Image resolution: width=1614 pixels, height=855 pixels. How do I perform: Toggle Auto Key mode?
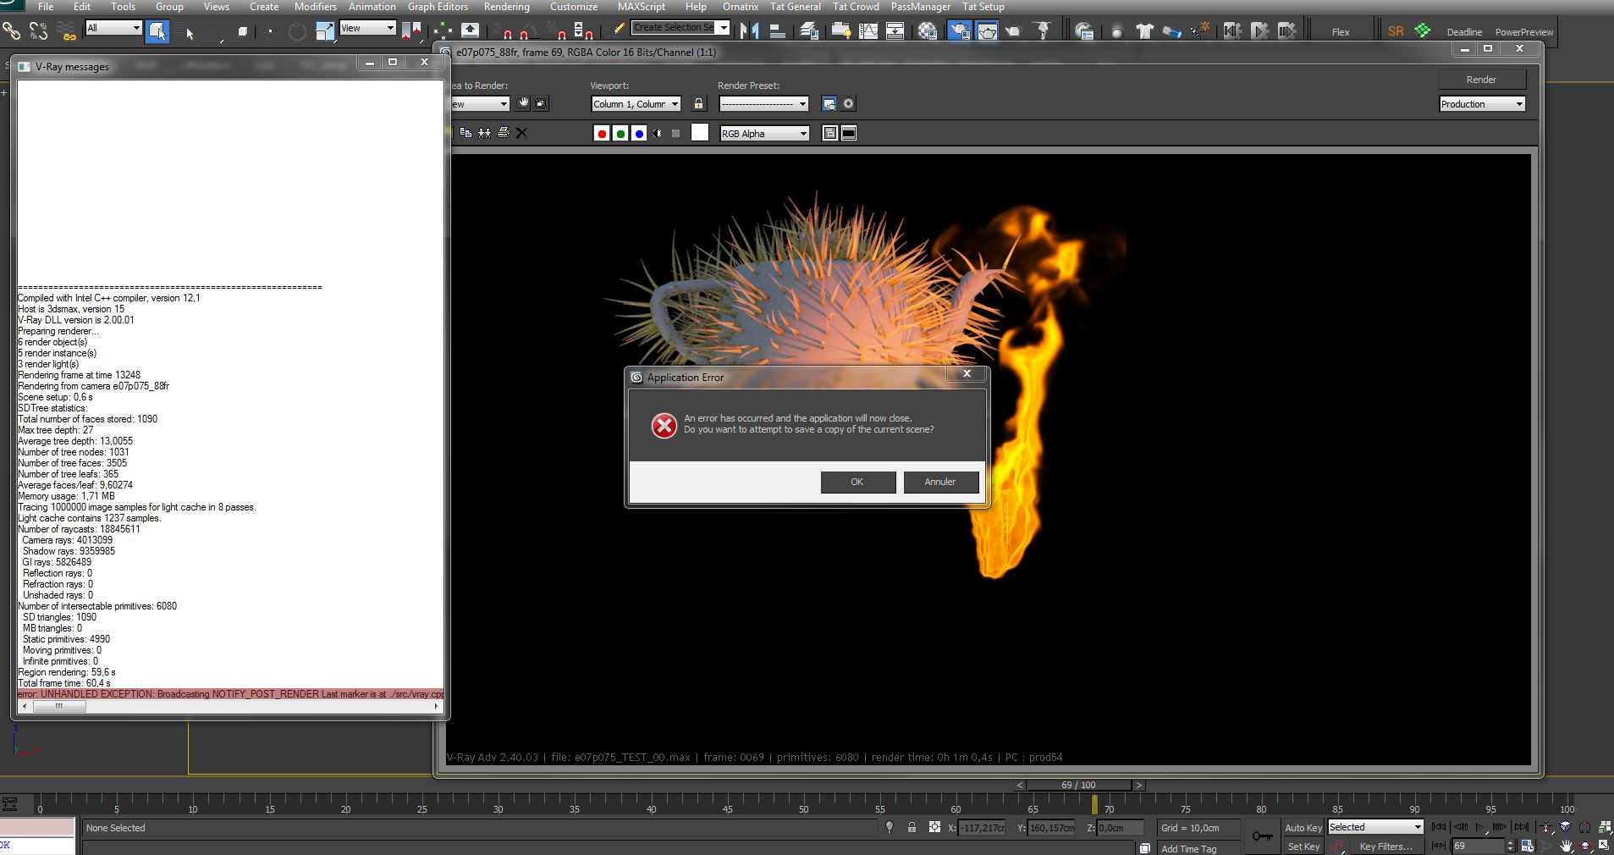click(x=1303, y=828)
